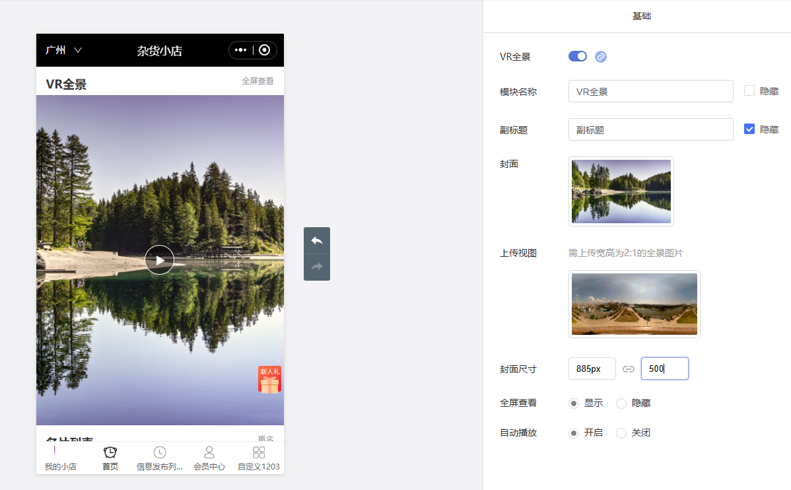
Task: Select 隐藏 for 全屏查看
Action: click(621, 403)
